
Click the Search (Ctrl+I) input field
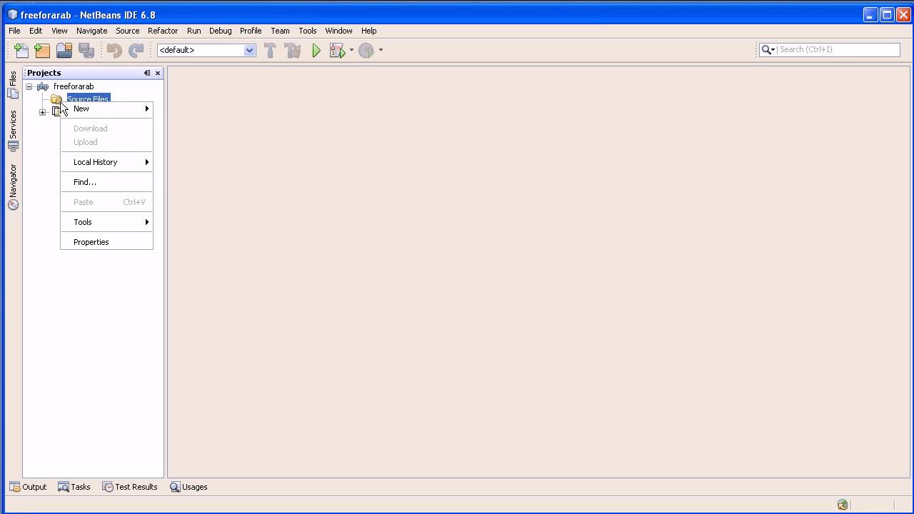838,49
